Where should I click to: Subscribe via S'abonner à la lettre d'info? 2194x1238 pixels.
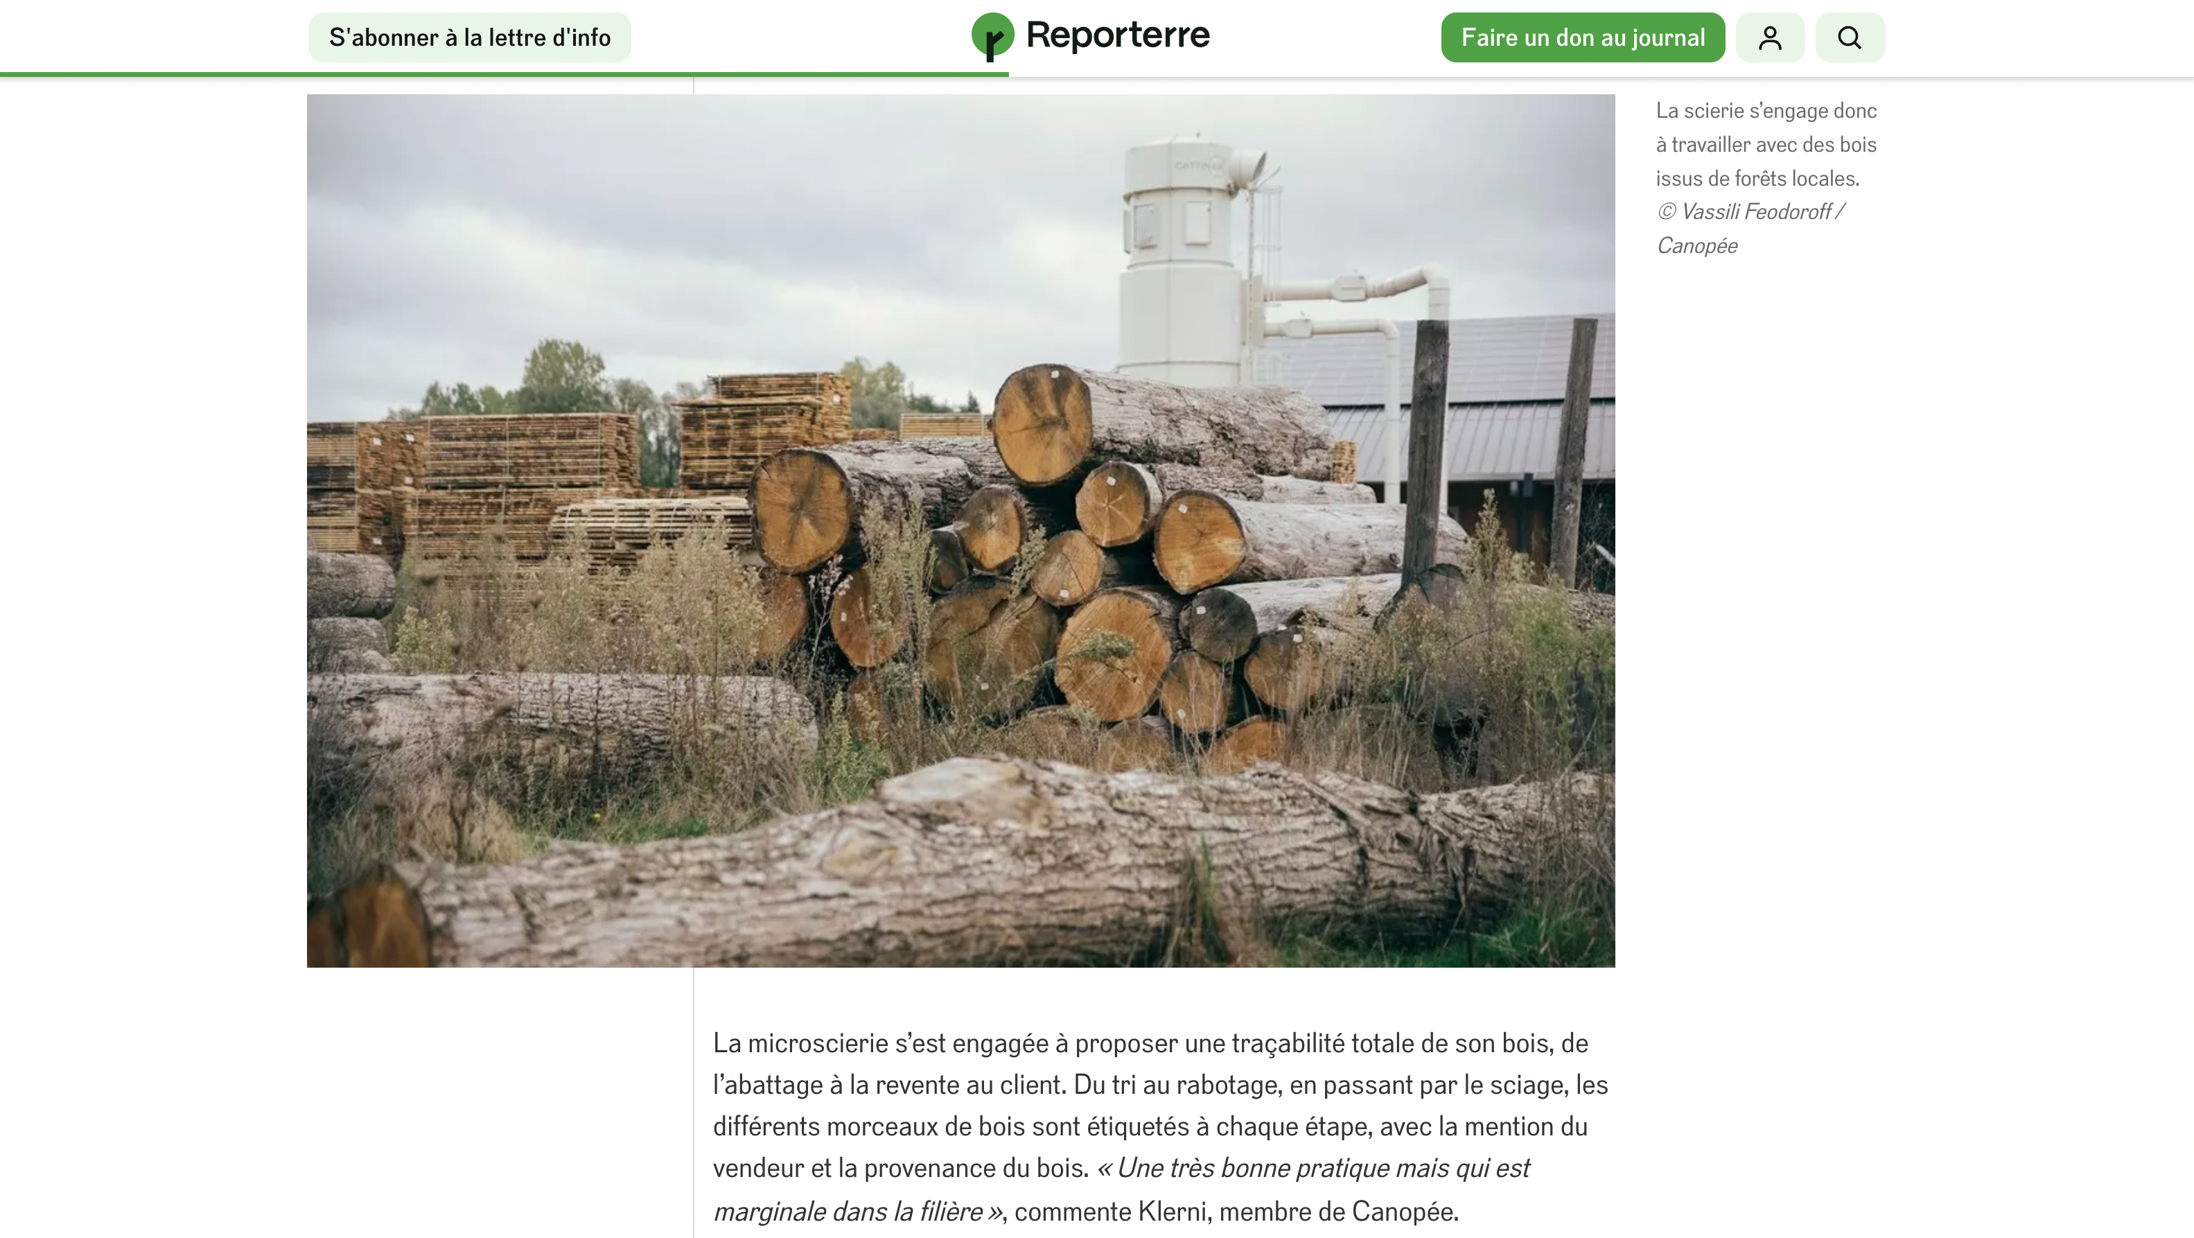click(469, 37)
